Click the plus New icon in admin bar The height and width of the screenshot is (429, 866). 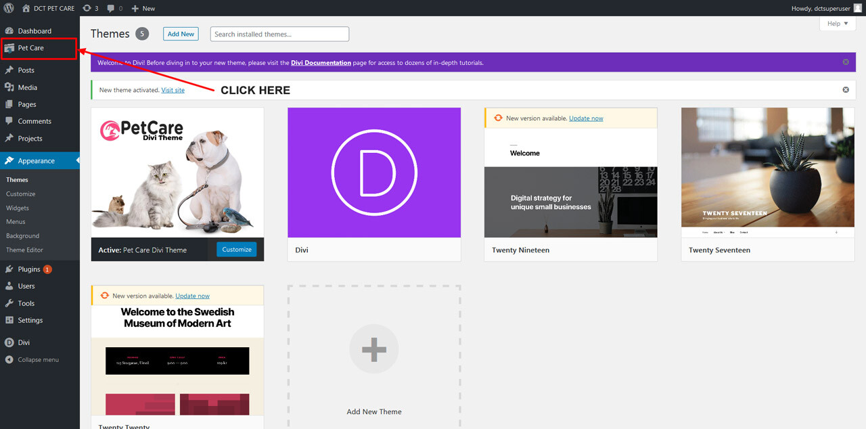tap(135, 9)
